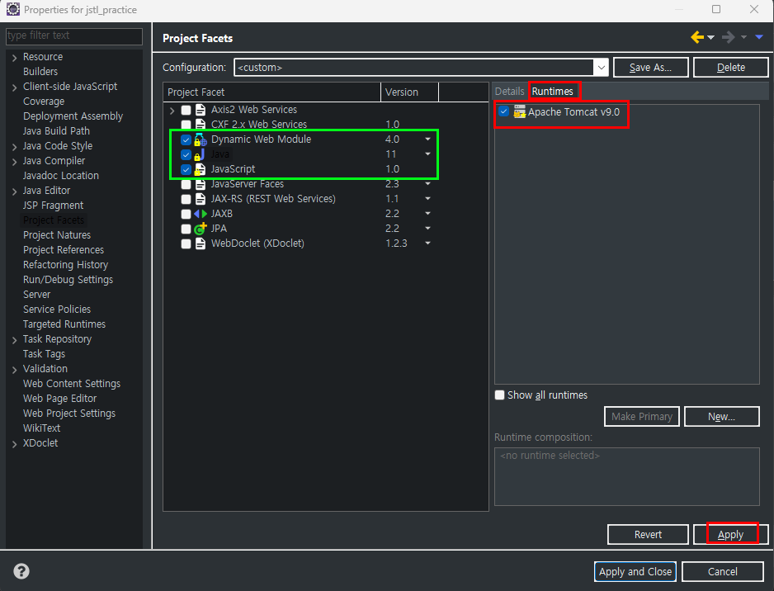
Task: Click the Apache Tomcat server icon
Action: point(519,112)
